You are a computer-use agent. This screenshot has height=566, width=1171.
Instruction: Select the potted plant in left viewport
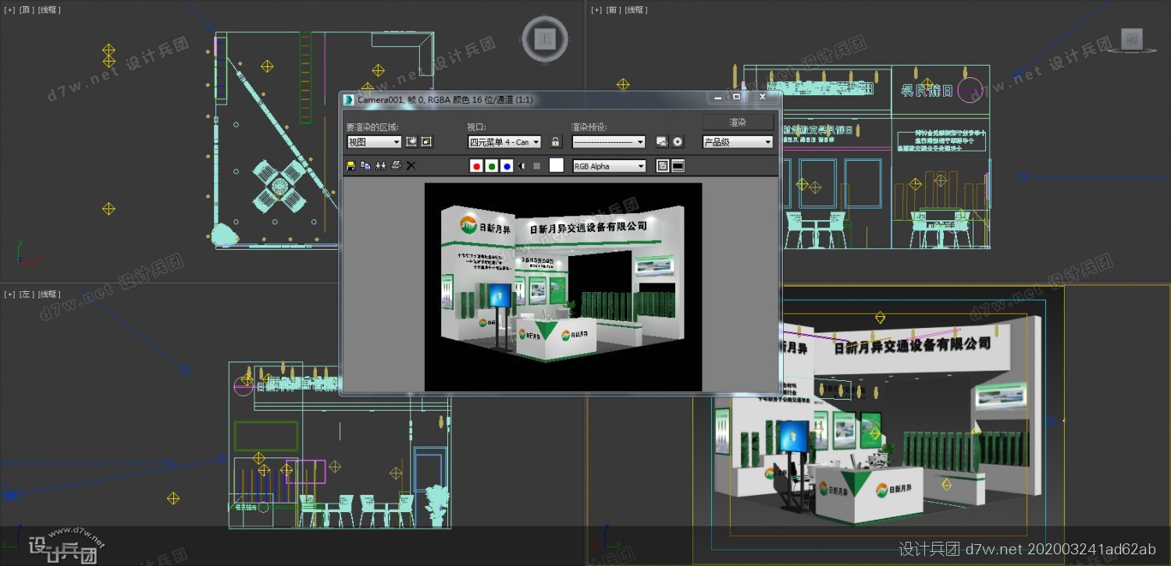pyautogui.click(x=438, y=505)
